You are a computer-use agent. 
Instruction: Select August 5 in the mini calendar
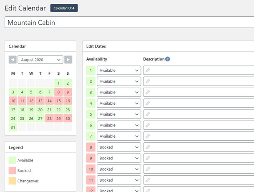[31, 92]
